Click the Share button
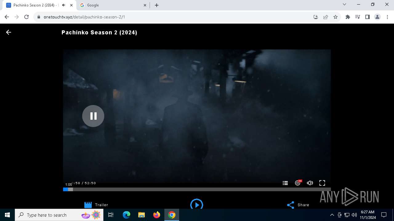The image size is (394, 221). [298, 205]
